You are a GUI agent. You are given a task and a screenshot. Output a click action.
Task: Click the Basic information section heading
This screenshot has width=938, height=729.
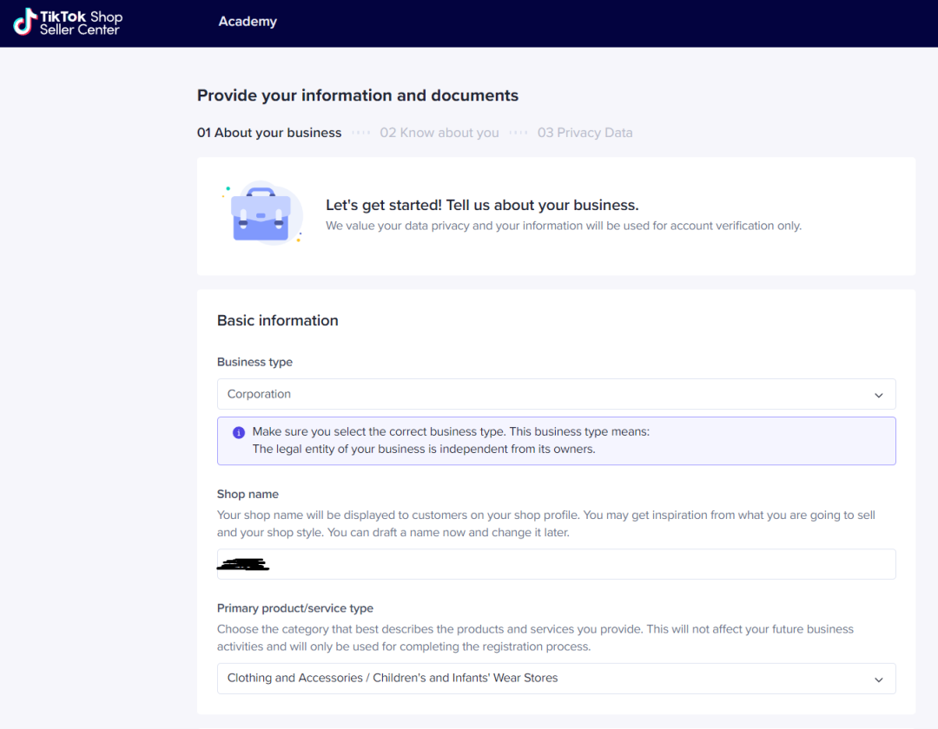(278, 320)
